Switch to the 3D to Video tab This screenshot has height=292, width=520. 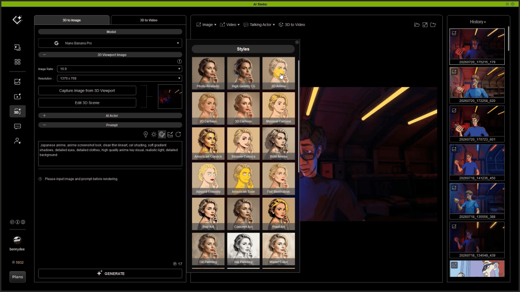(149, 20)
